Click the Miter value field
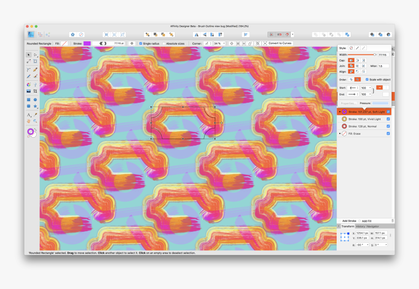419x289 pixels. pyautogui.click(x=383, y=66)
